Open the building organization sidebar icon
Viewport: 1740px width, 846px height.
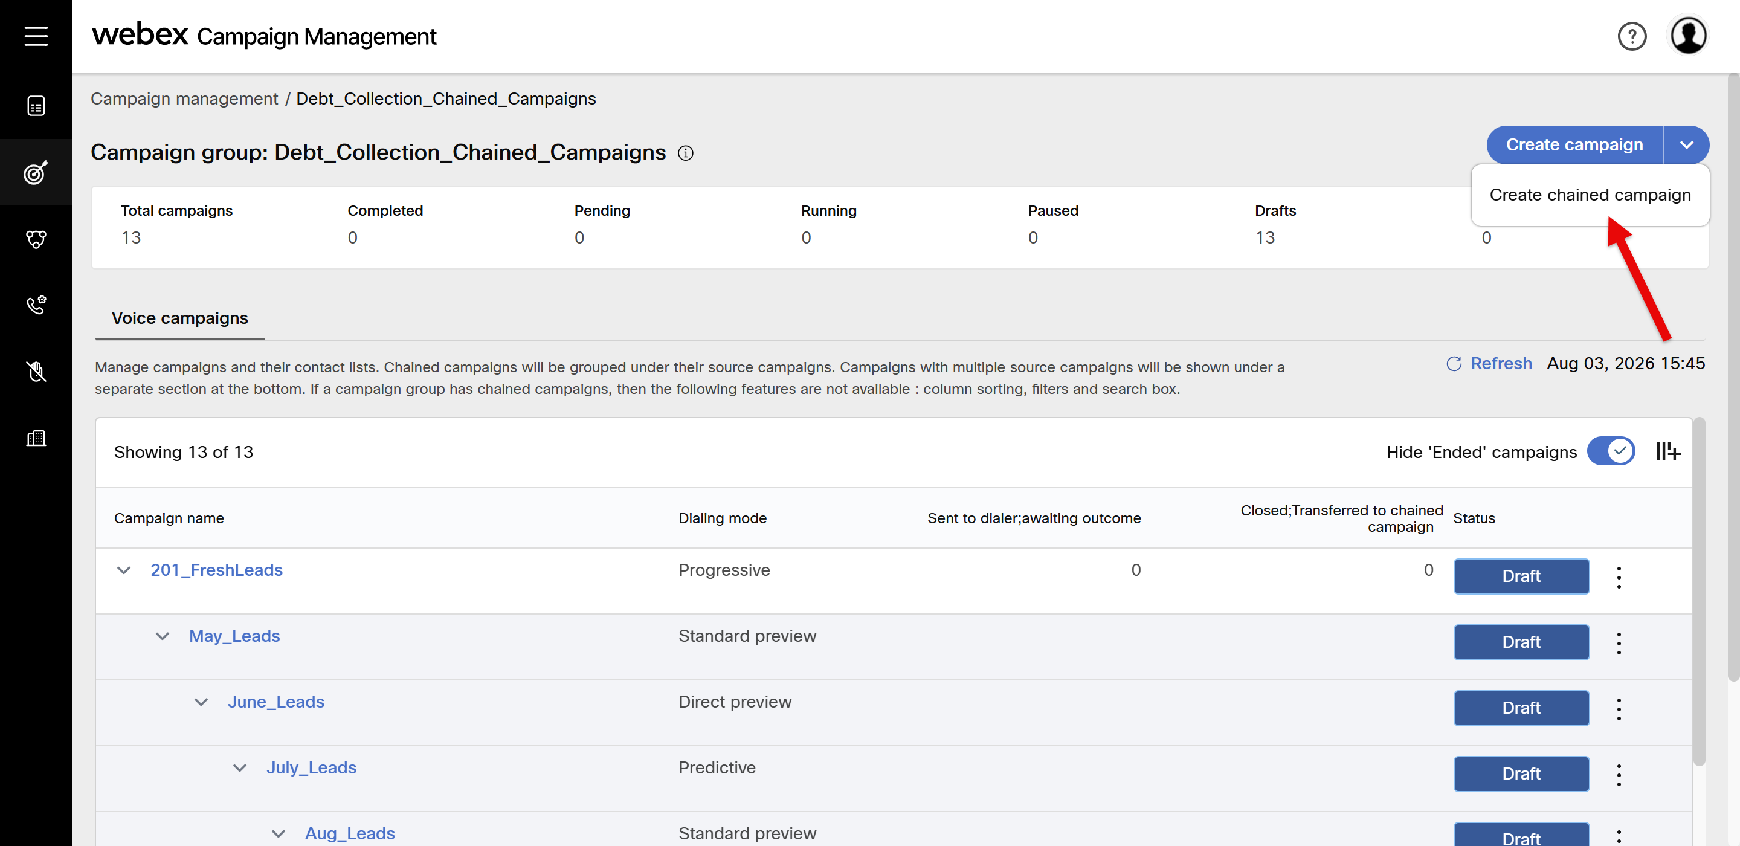pos(36,438)
